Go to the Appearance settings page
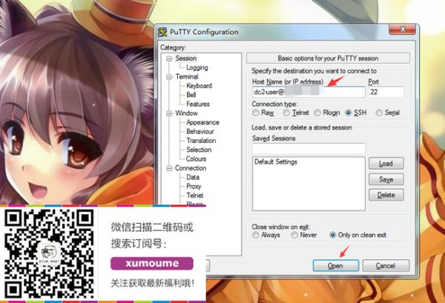The height and width of the screenshot is (303, 445). coord(202,122)
